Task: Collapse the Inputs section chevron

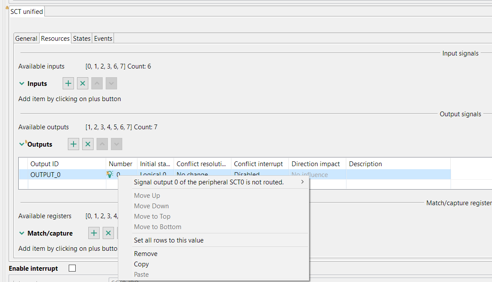Action: tap(22, 84)
